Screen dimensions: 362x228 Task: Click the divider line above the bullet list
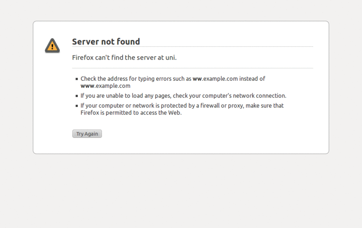click(193, 68)
